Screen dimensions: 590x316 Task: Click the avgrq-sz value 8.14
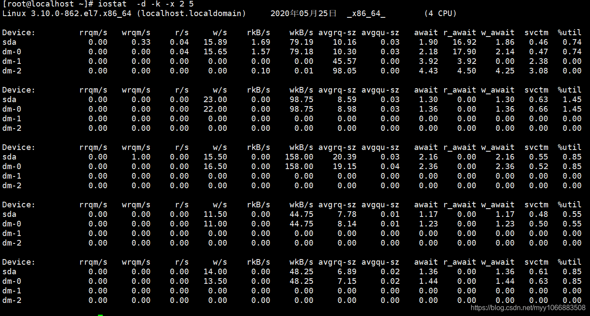(347, 224)
